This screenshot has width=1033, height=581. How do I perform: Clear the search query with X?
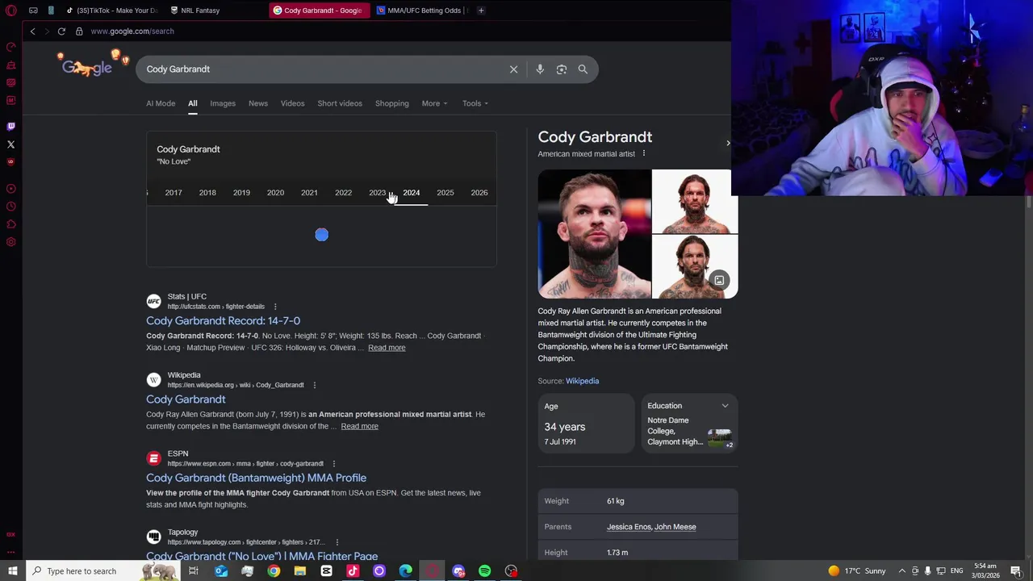tap(513, 69)
